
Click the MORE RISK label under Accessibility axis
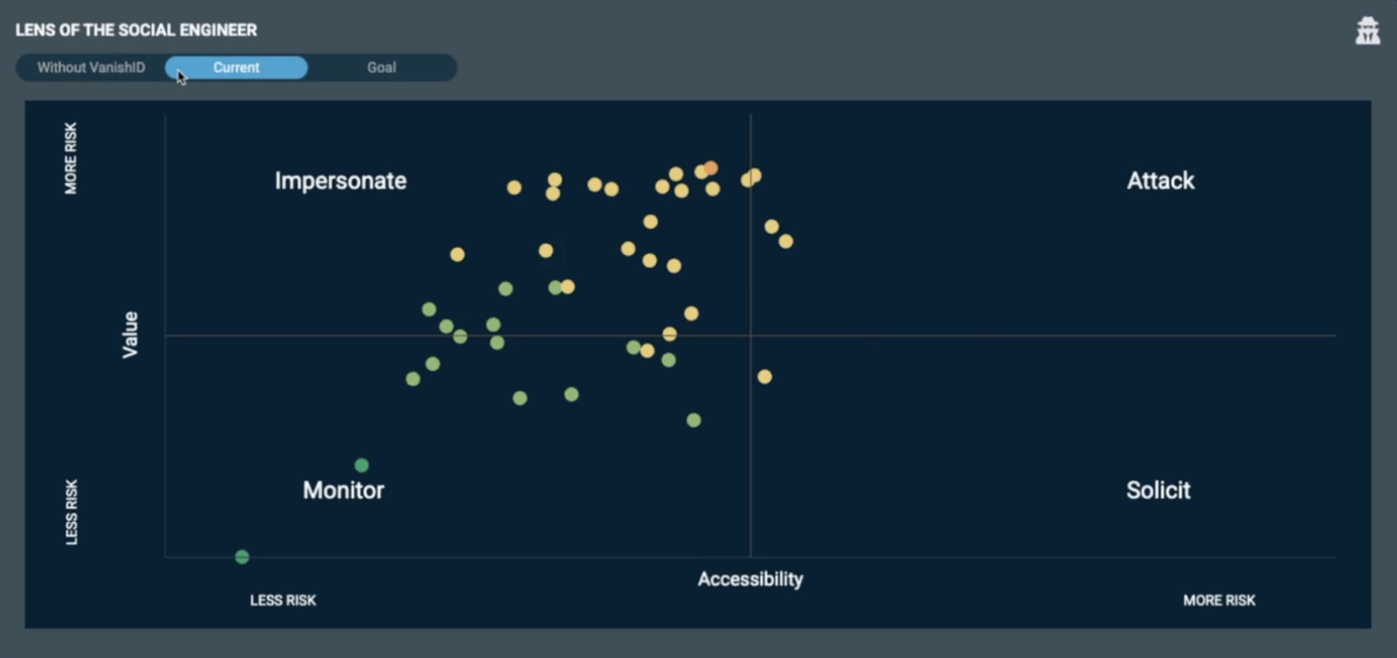pos(1218,601)
